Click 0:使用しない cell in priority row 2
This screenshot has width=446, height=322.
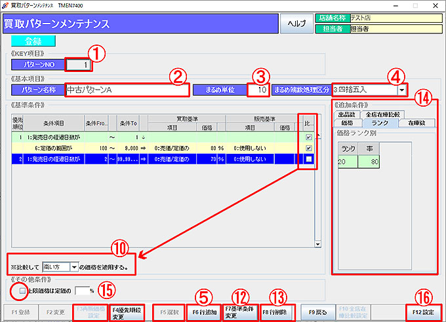(250, 159)
